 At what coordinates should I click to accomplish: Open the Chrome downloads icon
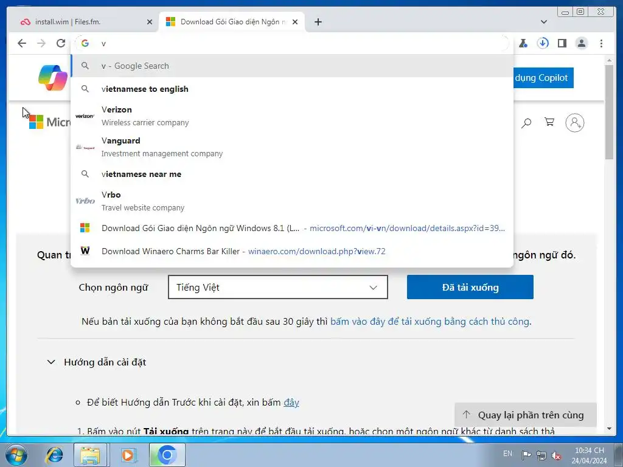tap(543, 43)
